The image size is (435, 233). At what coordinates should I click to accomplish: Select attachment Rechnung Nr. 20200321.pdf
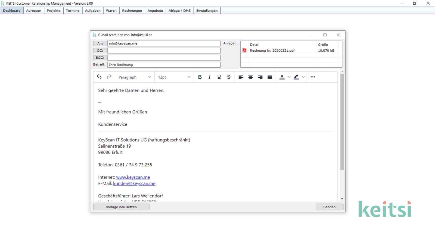[272, 51]
